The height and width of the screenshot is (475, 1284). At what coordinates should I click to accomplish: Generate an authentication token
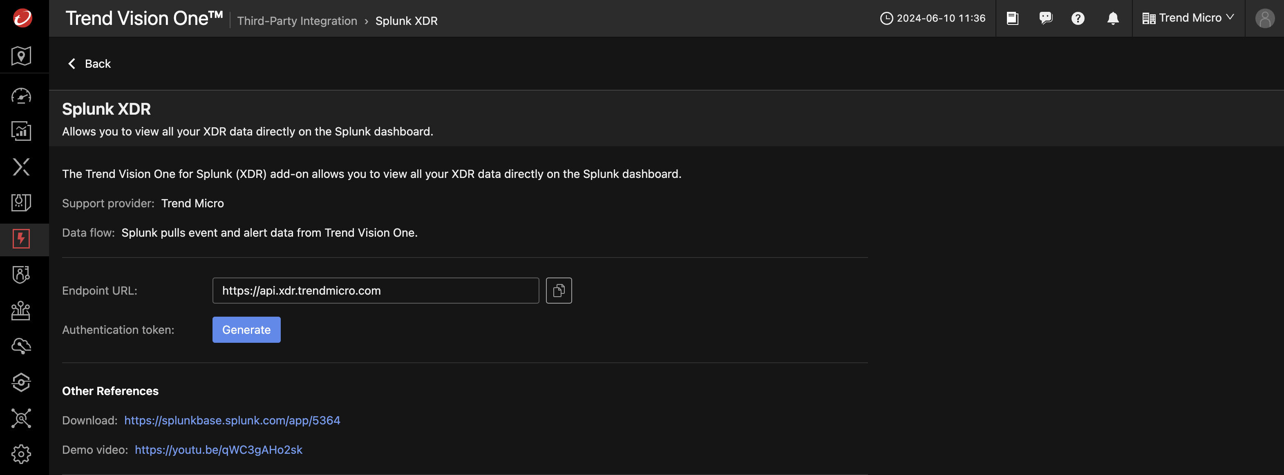click(x=246, y=330)
